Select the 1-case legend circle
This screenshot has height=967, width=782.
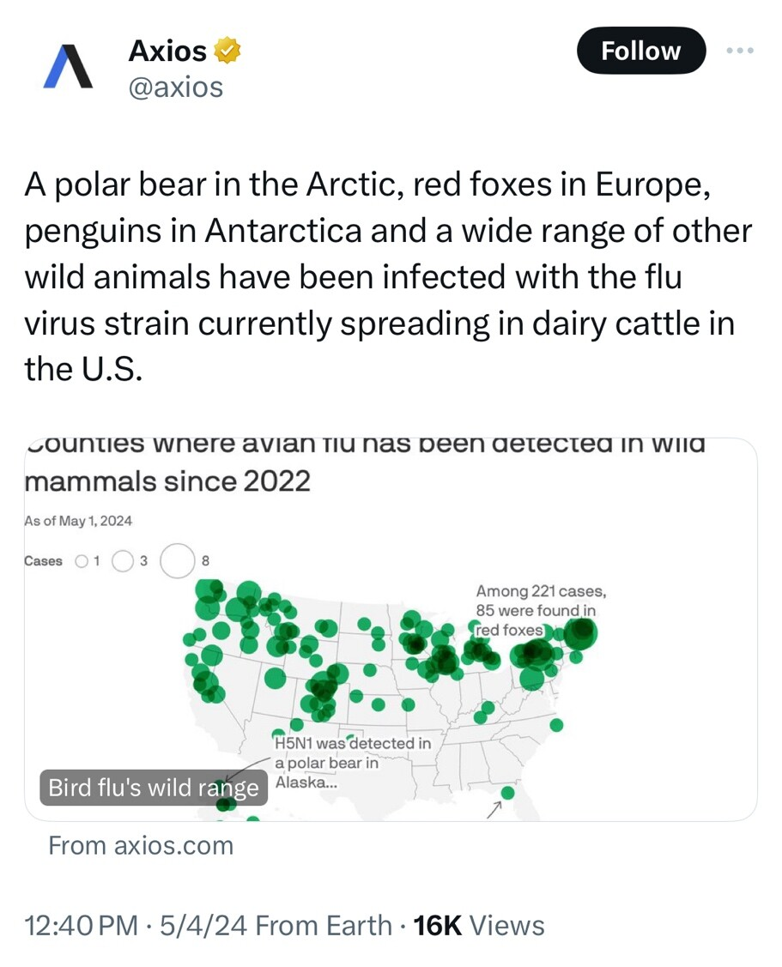pos(82,561)
